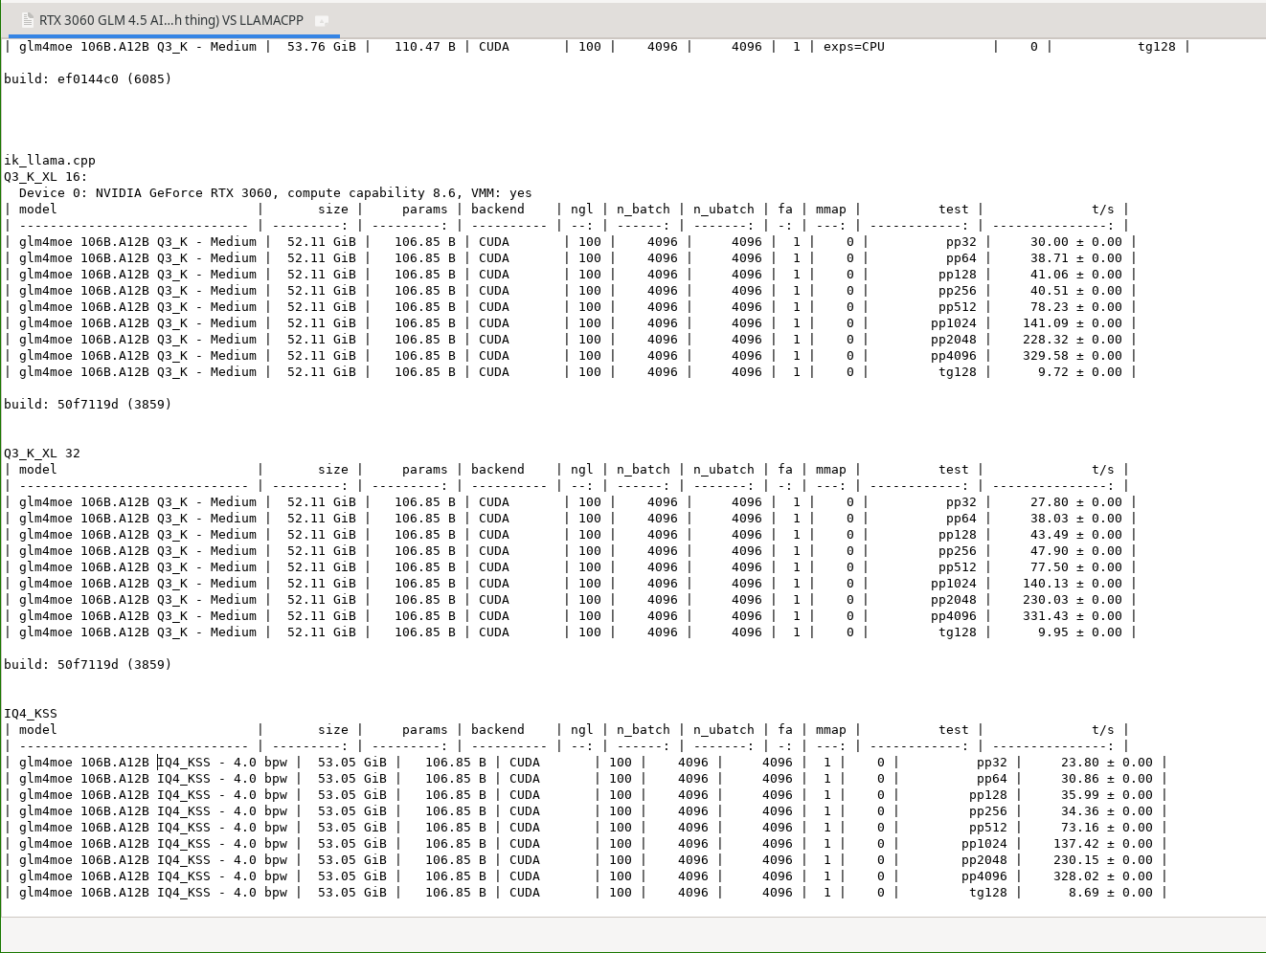The width and height of the screenshot is (1266, 953).
Task: Click the '137.42 ± 0.00' t/s value
Action: (1103, 844)
